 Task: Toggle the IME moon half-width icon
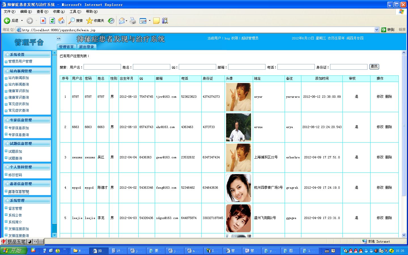tap(29, 242)
